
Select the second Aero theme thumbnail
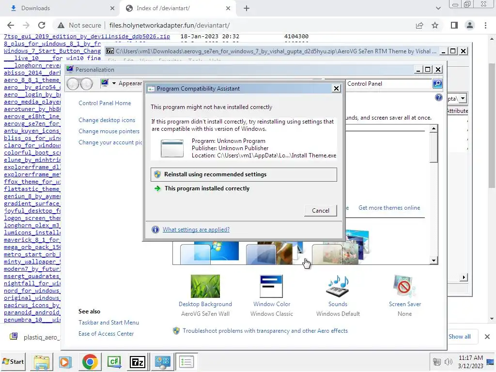pos(275,253)
